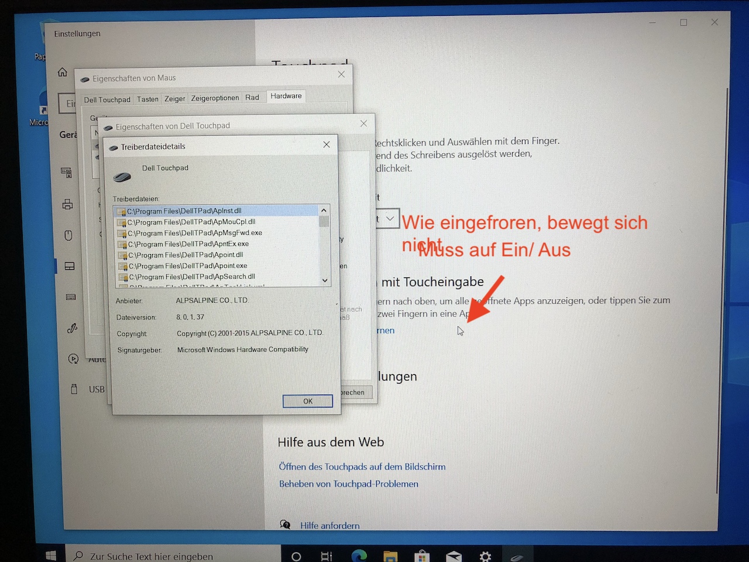The height and width of the screenshot is (562, 749).
Task: Open Bluetooth and devices sidebar icon
Action: pyautogui.click(x=66, y=172)
